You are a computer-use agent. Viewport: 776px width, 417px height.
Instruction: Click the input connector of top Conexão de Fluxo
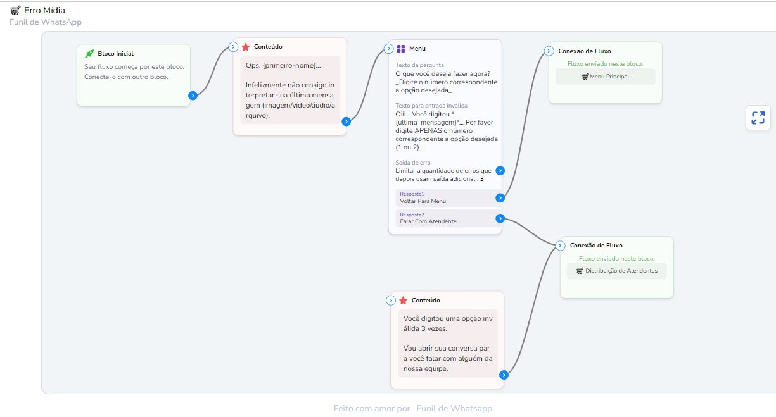tap(549, 51)
